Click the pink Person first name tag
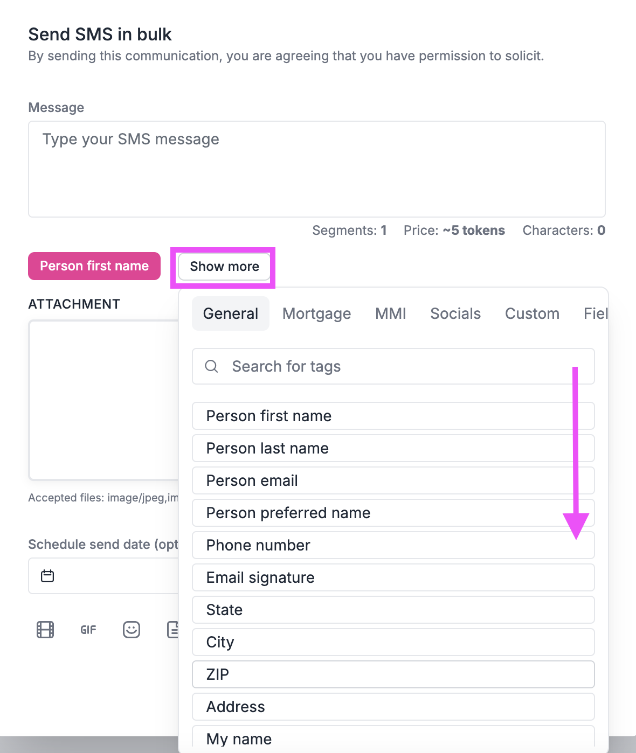Screen dimensions: 636x753 [x=94, y=266]
